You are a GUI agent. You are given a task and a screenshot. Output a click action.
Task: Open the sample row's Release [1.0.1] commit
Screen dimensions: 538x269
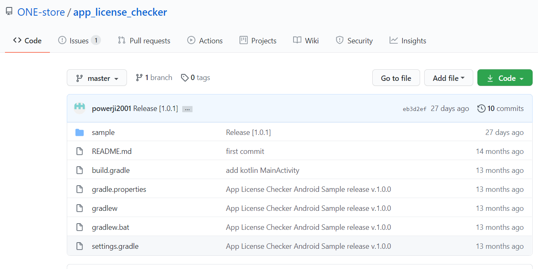(x=248, y=132)
